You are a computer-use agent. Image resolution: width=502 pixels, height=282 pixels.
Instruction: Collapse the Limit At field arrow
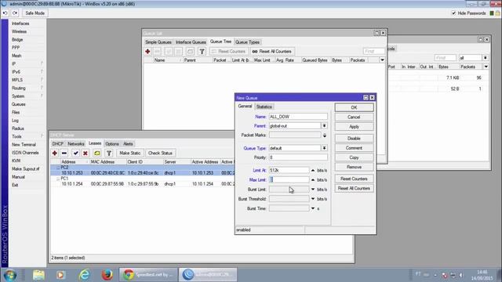313,171
